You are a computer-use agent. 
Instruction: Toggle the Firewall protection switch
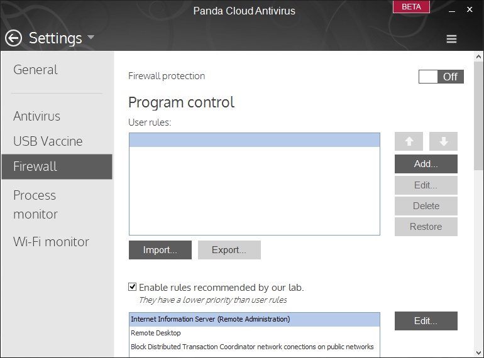point(441,77)
